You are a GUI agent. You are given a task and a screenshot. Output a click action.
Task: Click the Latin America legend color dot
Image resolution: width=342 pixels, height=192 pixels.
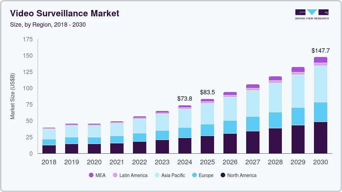(115, 175)
